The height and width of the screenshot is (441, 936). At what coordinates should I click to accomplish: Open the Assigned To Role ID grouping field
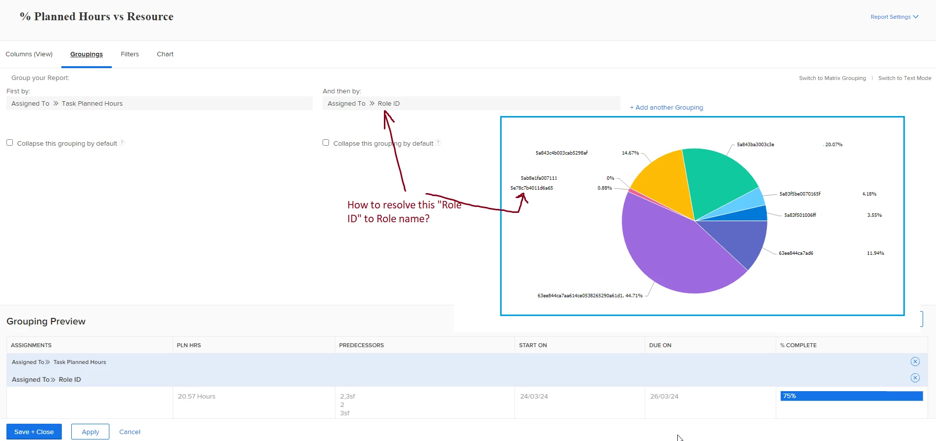coord(471,103)
